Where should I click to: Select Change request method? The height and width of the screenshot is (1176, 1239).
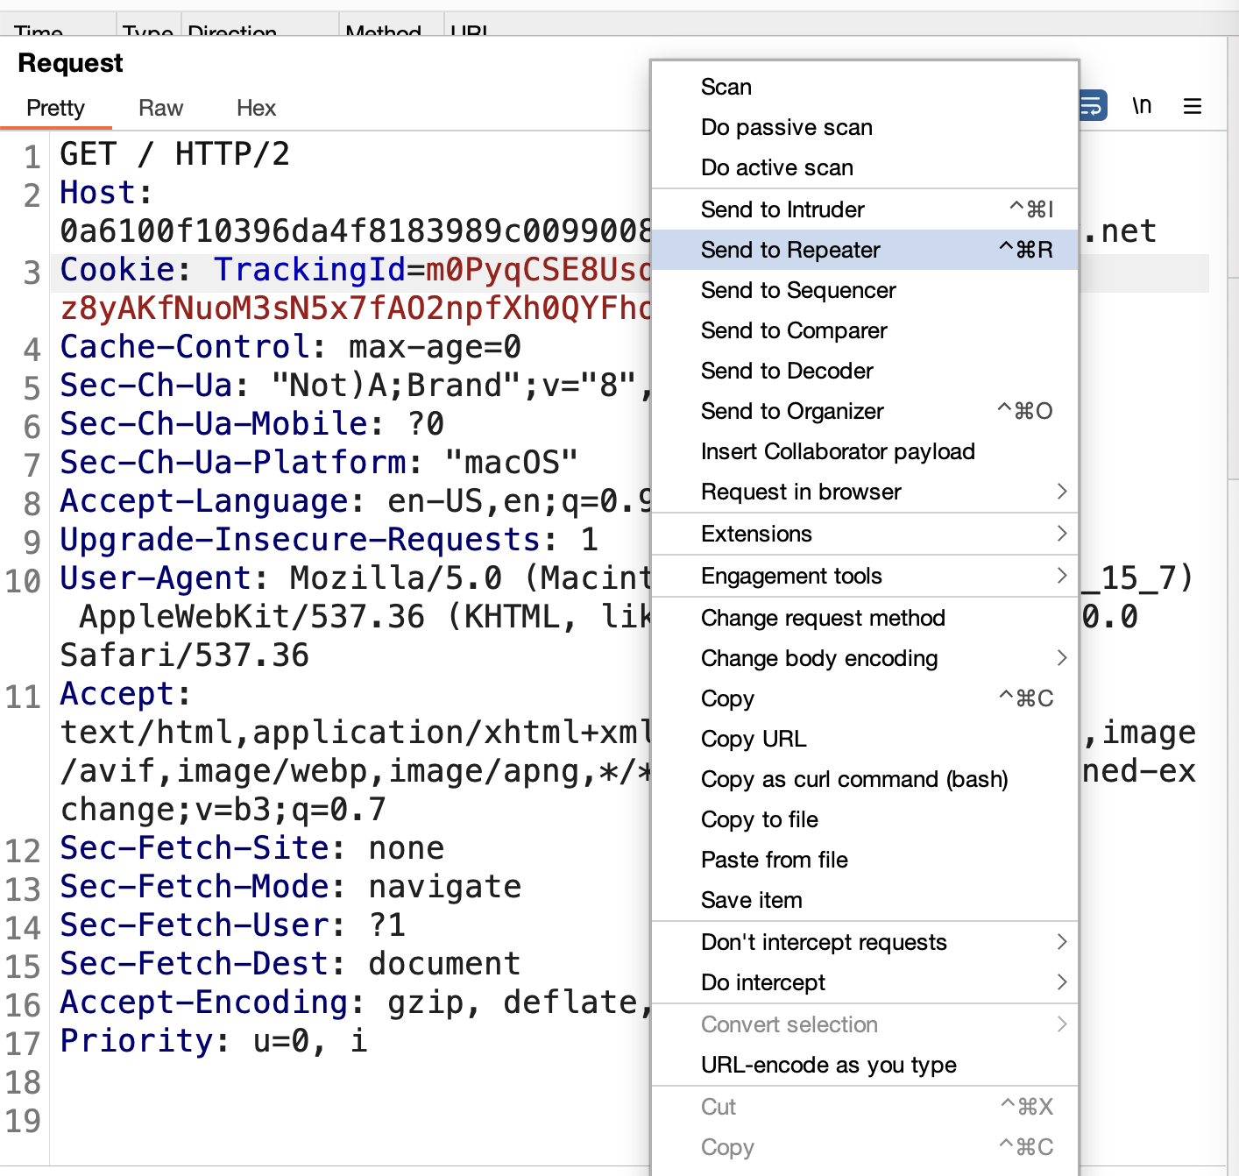865,618
